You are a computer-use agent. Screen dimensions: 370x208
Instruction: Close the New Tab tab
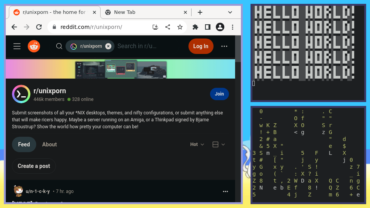click(x=185, y=12)
